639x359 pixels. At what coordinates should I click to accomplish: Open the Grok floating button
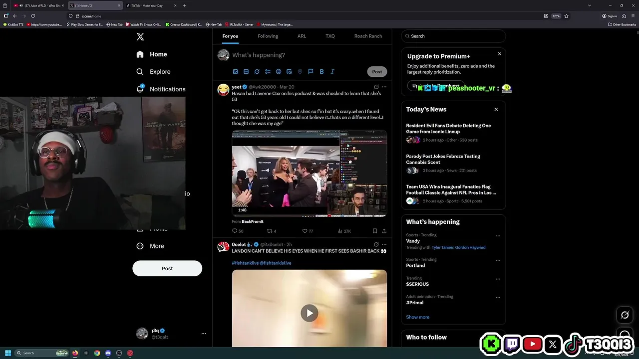625,315
